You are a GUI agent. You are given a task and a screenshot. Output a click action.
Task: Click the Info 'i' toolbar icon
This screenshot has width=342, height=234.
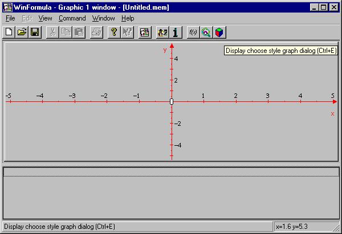point(176,32)
